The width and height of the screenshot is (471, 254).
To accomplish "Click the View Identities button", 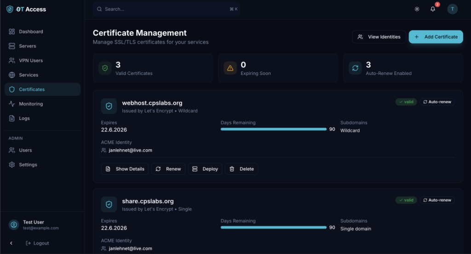I will coord(379,37).
